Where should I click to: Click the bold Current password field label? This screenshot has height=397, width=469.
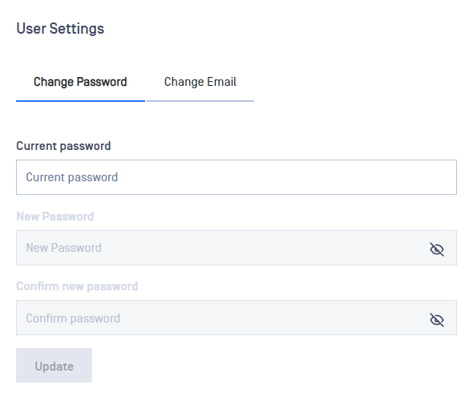[x=63, y=146]
